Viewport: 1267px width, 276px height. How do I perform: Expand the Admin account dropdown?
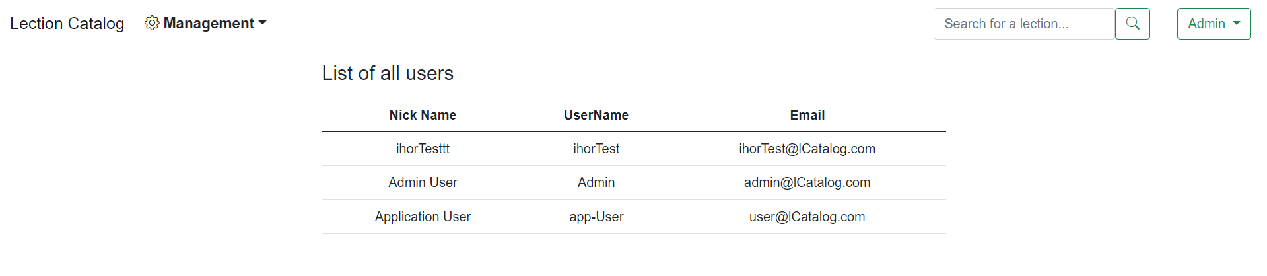tap(1214, 24)
